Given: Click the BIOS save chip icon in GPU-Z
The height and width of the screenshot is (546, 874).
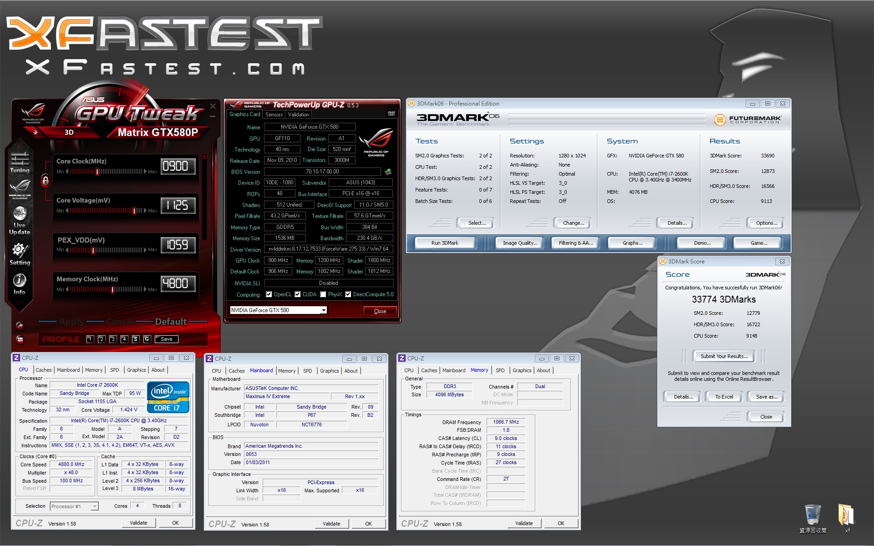Looking at the screenshot, I should (388, 172).
